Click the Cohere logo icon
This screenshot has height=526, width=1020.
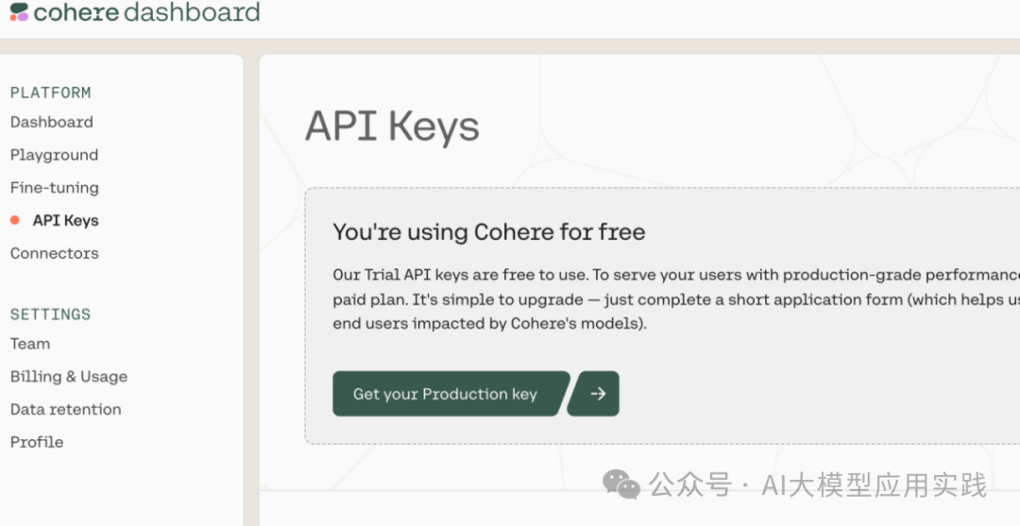coord(19,12)
